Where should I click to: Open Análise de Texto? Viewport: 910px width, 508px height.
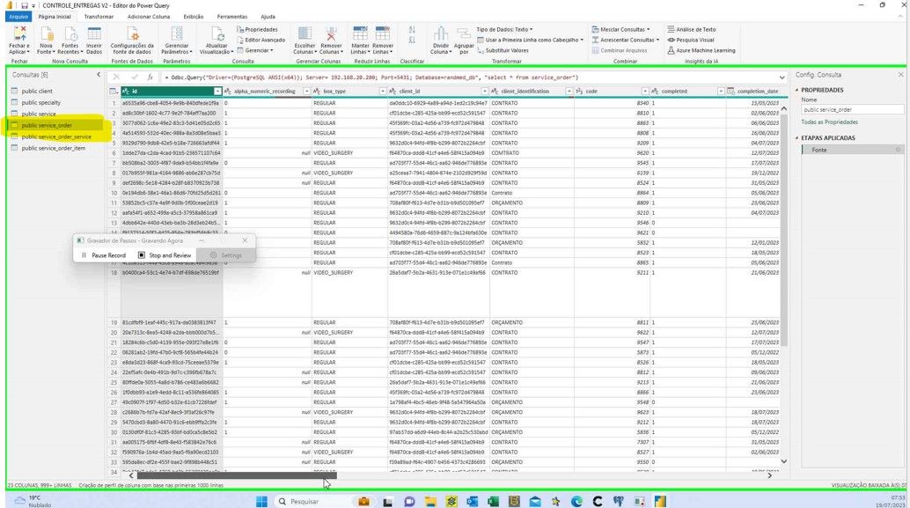point(691,29)
